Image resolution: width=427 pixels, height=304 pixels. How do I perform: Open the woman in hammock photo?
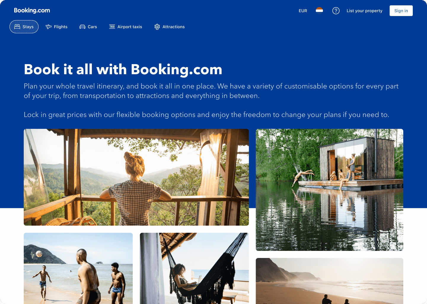[x=194, y=268]
